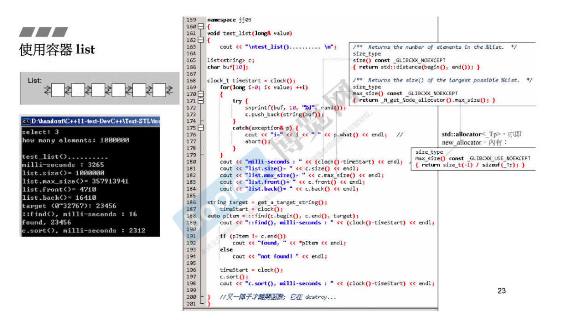This screenshot has width=561, height=324.
Task: Click the console window title bar icon
Action: point(26,121)
